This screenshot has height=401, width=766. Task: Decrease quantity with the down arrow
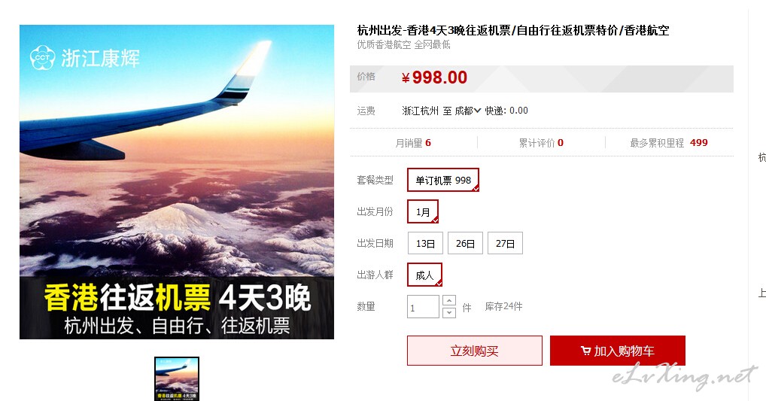click(449, 312)
